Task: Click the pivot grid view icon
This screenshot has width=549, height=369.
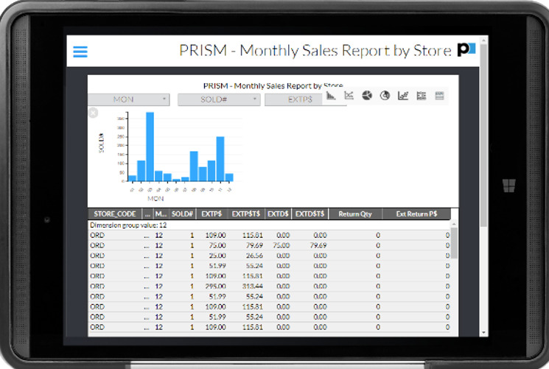Action: point(422,96)
